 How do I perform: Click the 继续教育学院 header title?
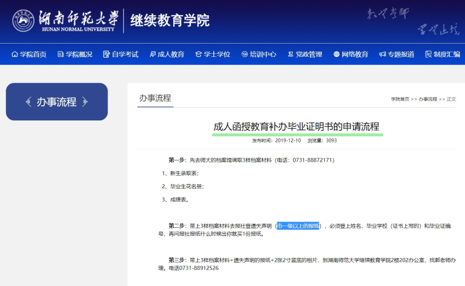[170, 20]
